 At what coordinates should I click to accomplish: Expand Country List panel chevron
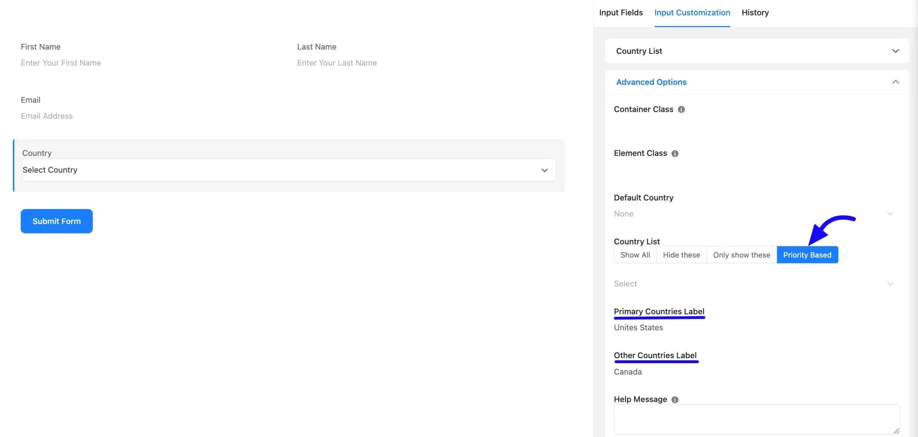(895, 51)
